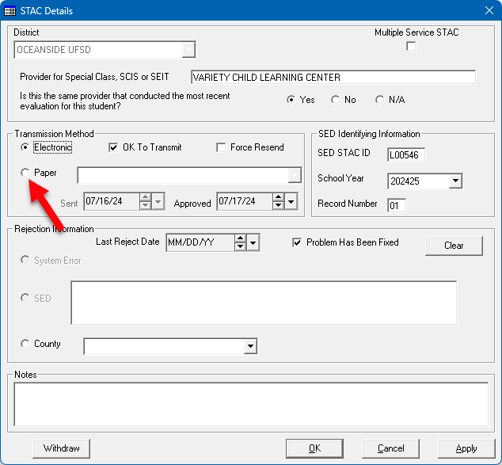Viewport: 502px width, 465px height.
Task: Click the SED STAC ID field
Action: [406, 154]
